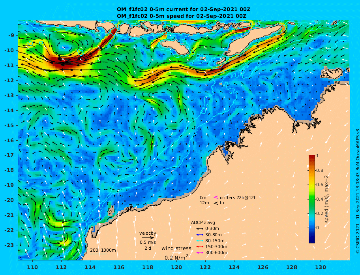Screen dimensions: 360x275
Task: Click the '80-150m' depth label
Action: 215,241
